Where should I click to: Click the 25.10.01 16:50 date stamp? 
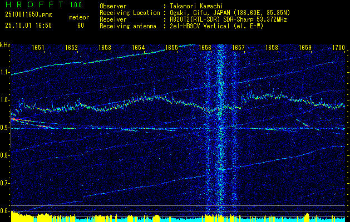28,26
